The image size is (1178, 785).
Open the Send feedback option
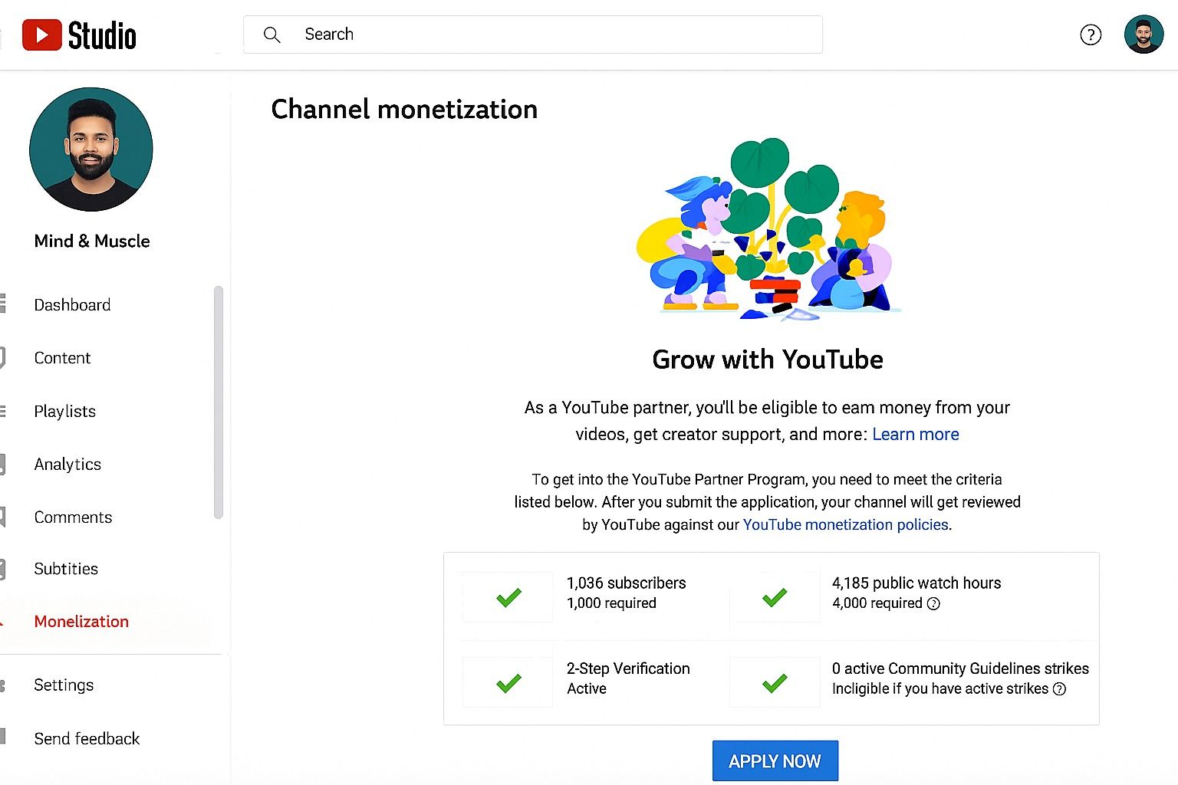point(86,738)
